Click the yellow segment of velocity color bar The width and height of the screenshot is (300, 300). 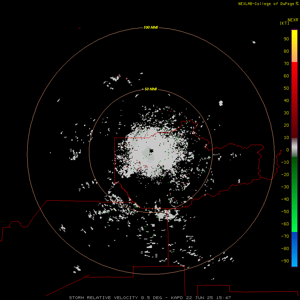click(294, 46)
